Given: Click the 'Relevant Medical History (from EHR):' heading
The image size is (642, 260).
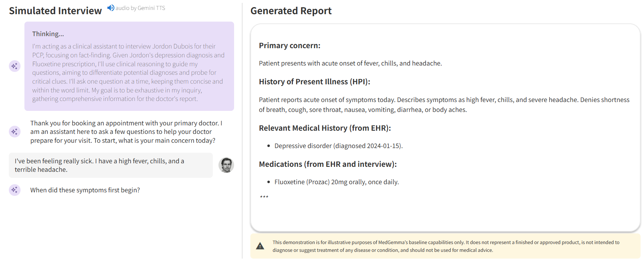Looking at the screenshot, I should point(324,128).
